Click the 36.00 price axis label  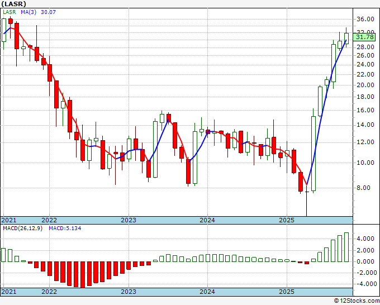(x=365, y=19)
